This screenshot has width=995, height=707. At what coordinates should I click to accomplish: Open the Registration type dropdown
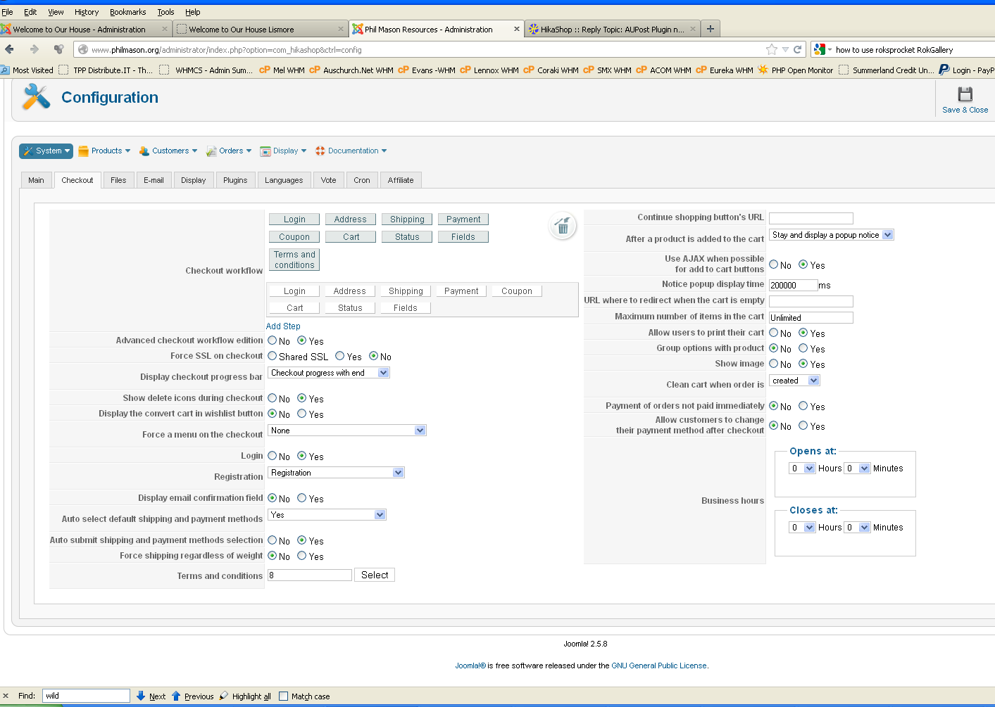click(337, 473)
